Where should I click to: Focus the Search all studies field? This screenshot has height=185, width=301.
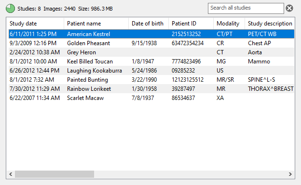(x=246, y=8)
